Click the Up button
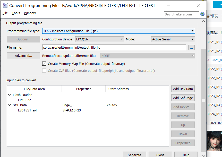222x157 pixels. 183,125
